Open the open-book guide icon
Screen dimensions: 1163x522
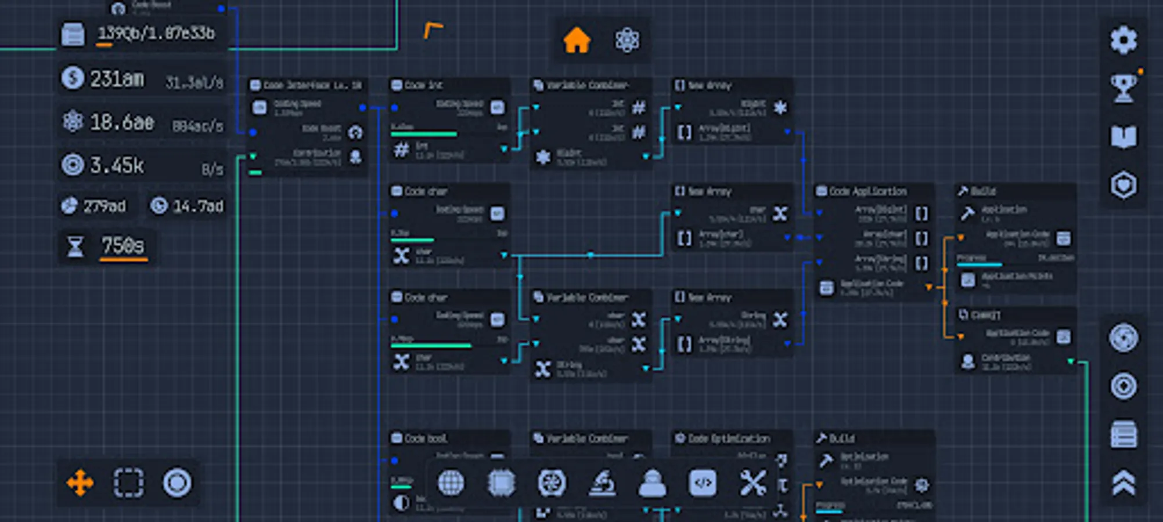1124,137
